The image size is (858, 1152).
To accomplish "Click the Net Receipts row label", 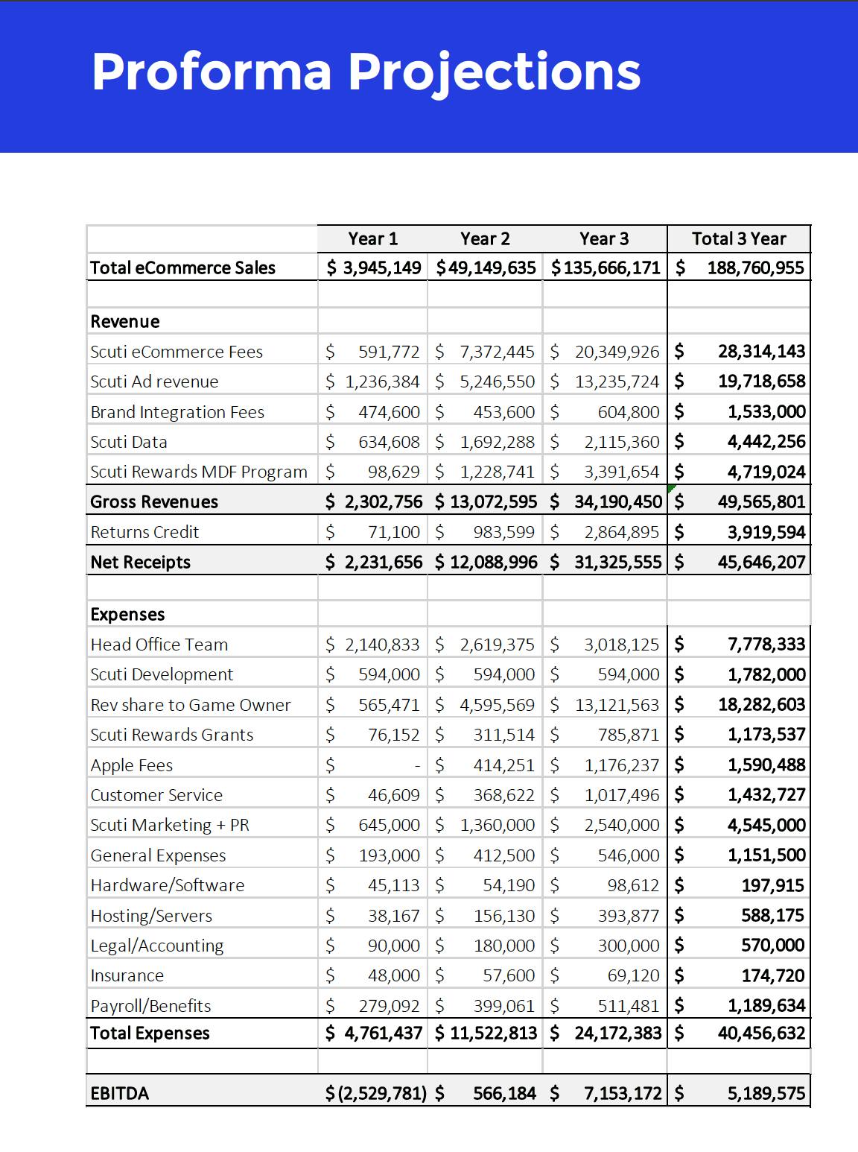I will pyautogui.click(x=140, y=562).
